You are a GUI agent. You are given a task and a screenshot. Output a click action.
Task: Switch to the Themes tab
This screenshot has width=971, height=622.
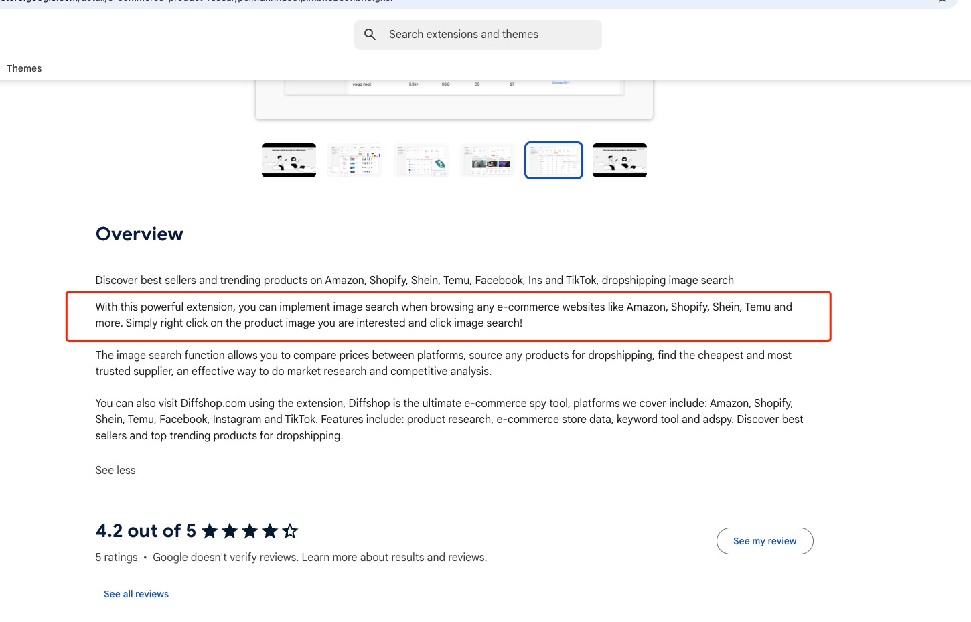[x=24, y=68]
